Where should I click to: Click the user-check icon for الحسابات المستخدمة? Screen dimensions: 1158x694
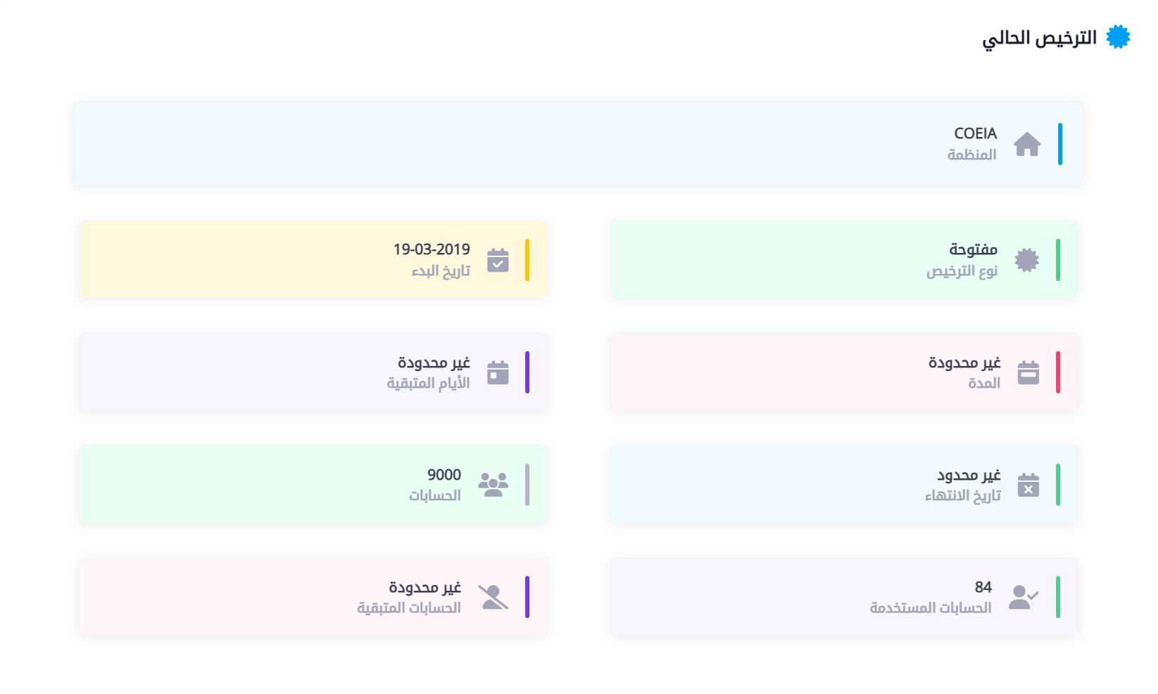(1023, 597)
